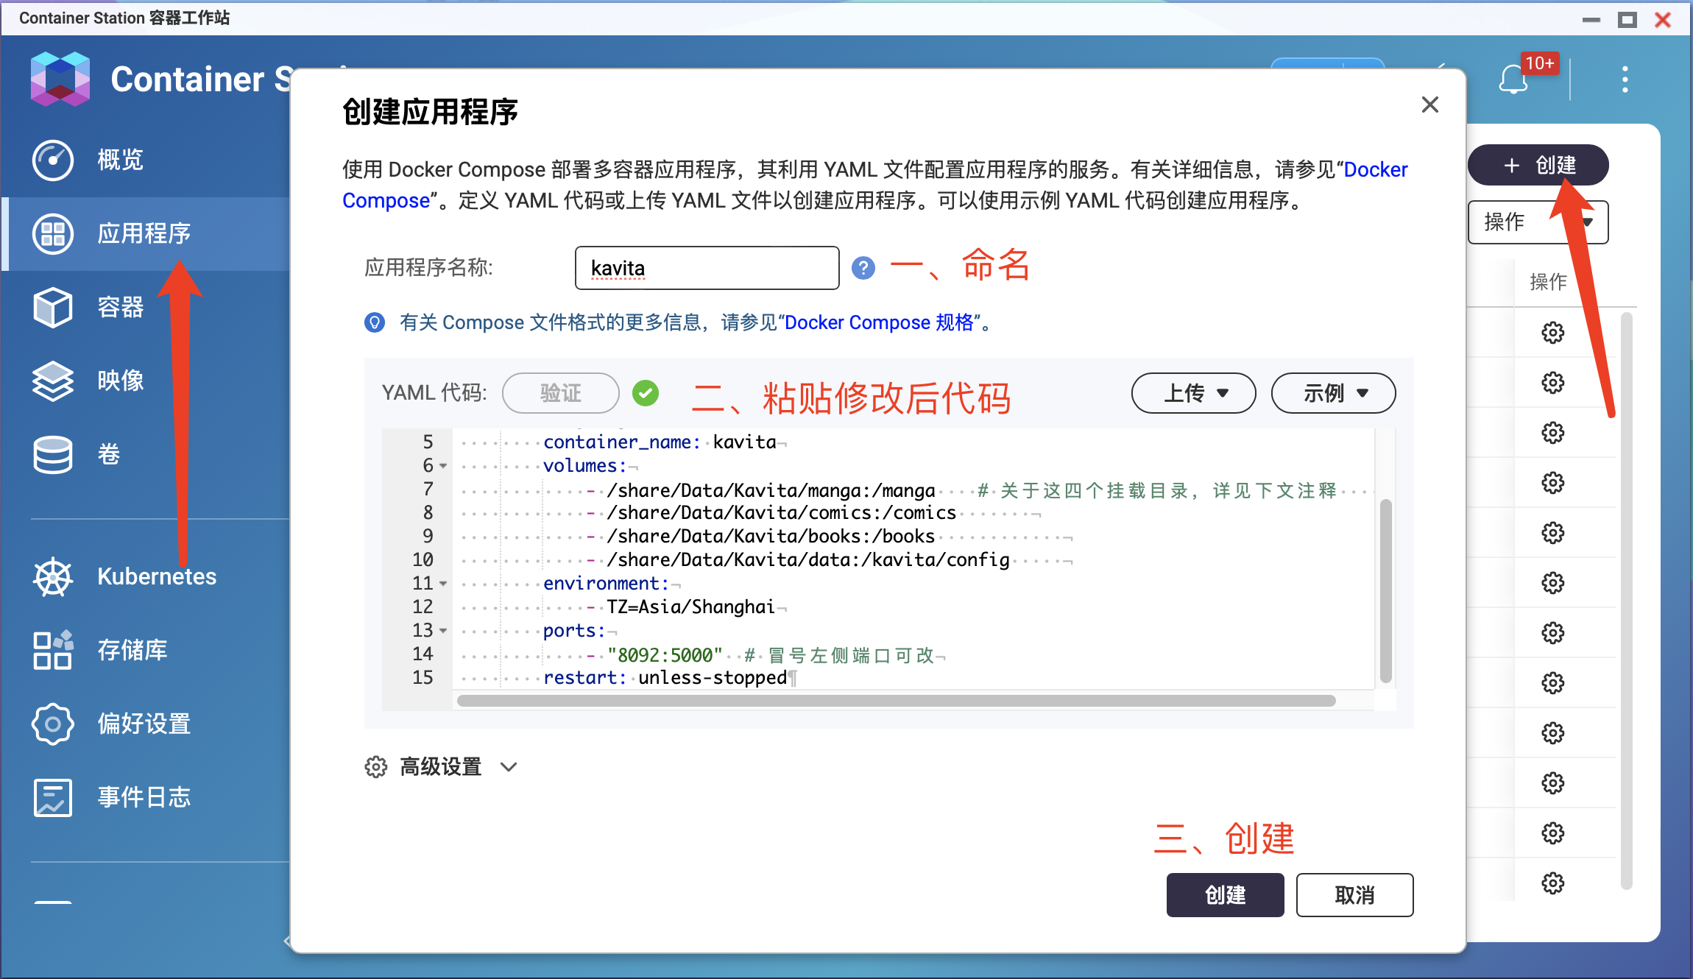1693x979 pixels.
Task: Open the three-dot more menu
Action: [1625, 79]
